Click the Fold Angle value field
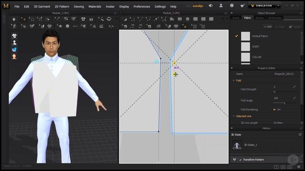Screen dimensions: 305x171 [282, 98]
